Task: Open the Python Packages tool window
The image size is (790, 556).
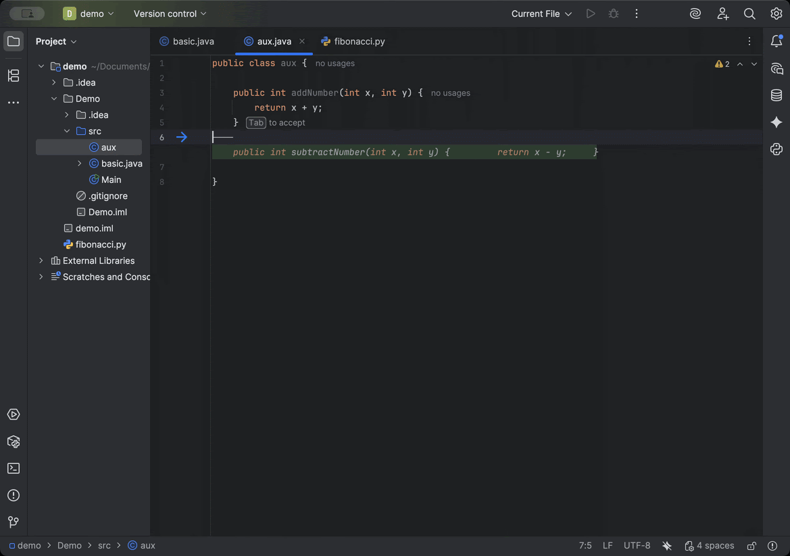Action: point(776,149)
